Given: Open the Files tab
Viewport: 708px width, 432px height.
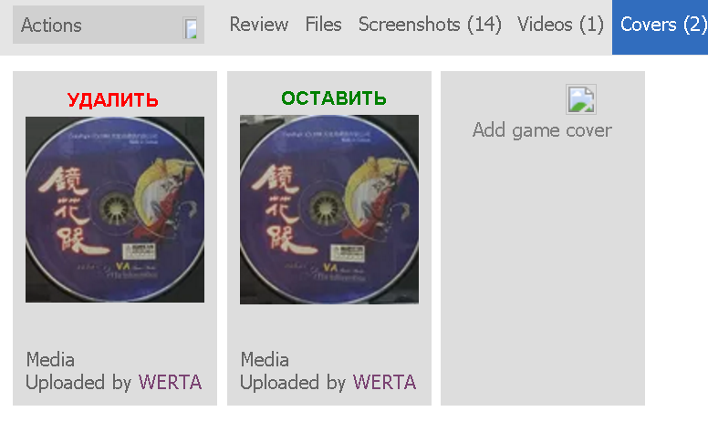Looking at the screenshot, I should coord(323,25).
